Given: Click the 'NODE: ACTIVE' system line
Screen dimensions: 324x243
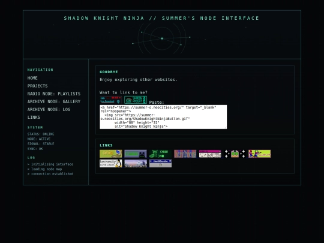Looking at the screenshot, I should pyautogui.click(x=39, y=139).
